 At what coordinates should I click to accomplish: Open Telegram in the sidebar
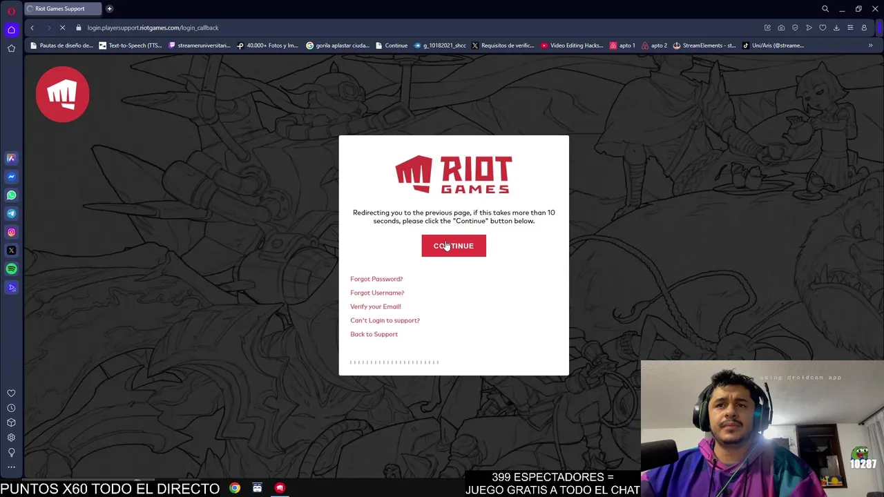coord(11,213)
